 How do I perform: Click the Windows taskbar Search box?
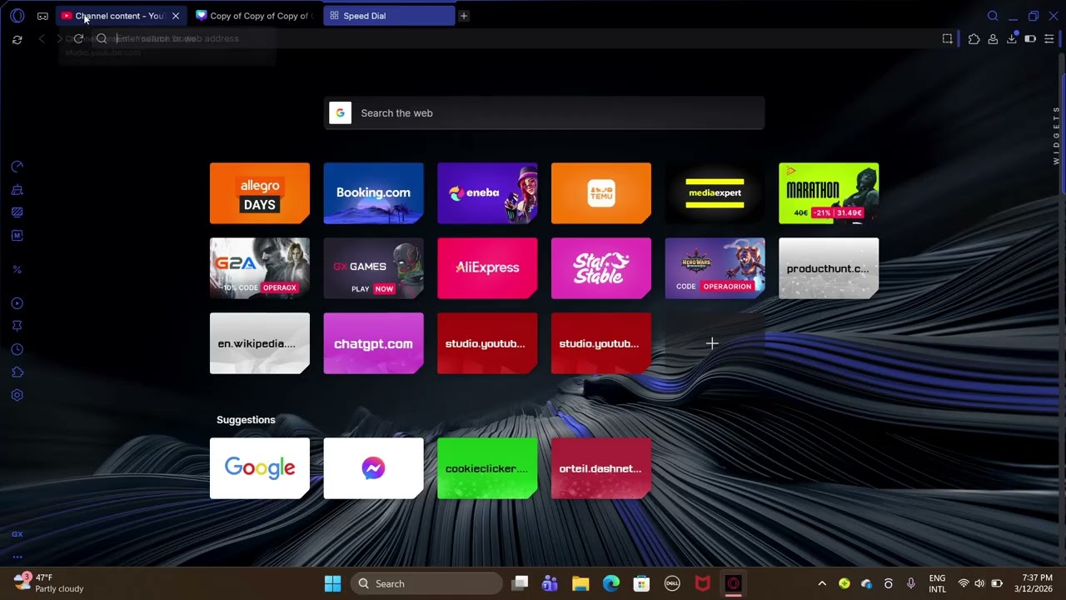pos(426,583)
